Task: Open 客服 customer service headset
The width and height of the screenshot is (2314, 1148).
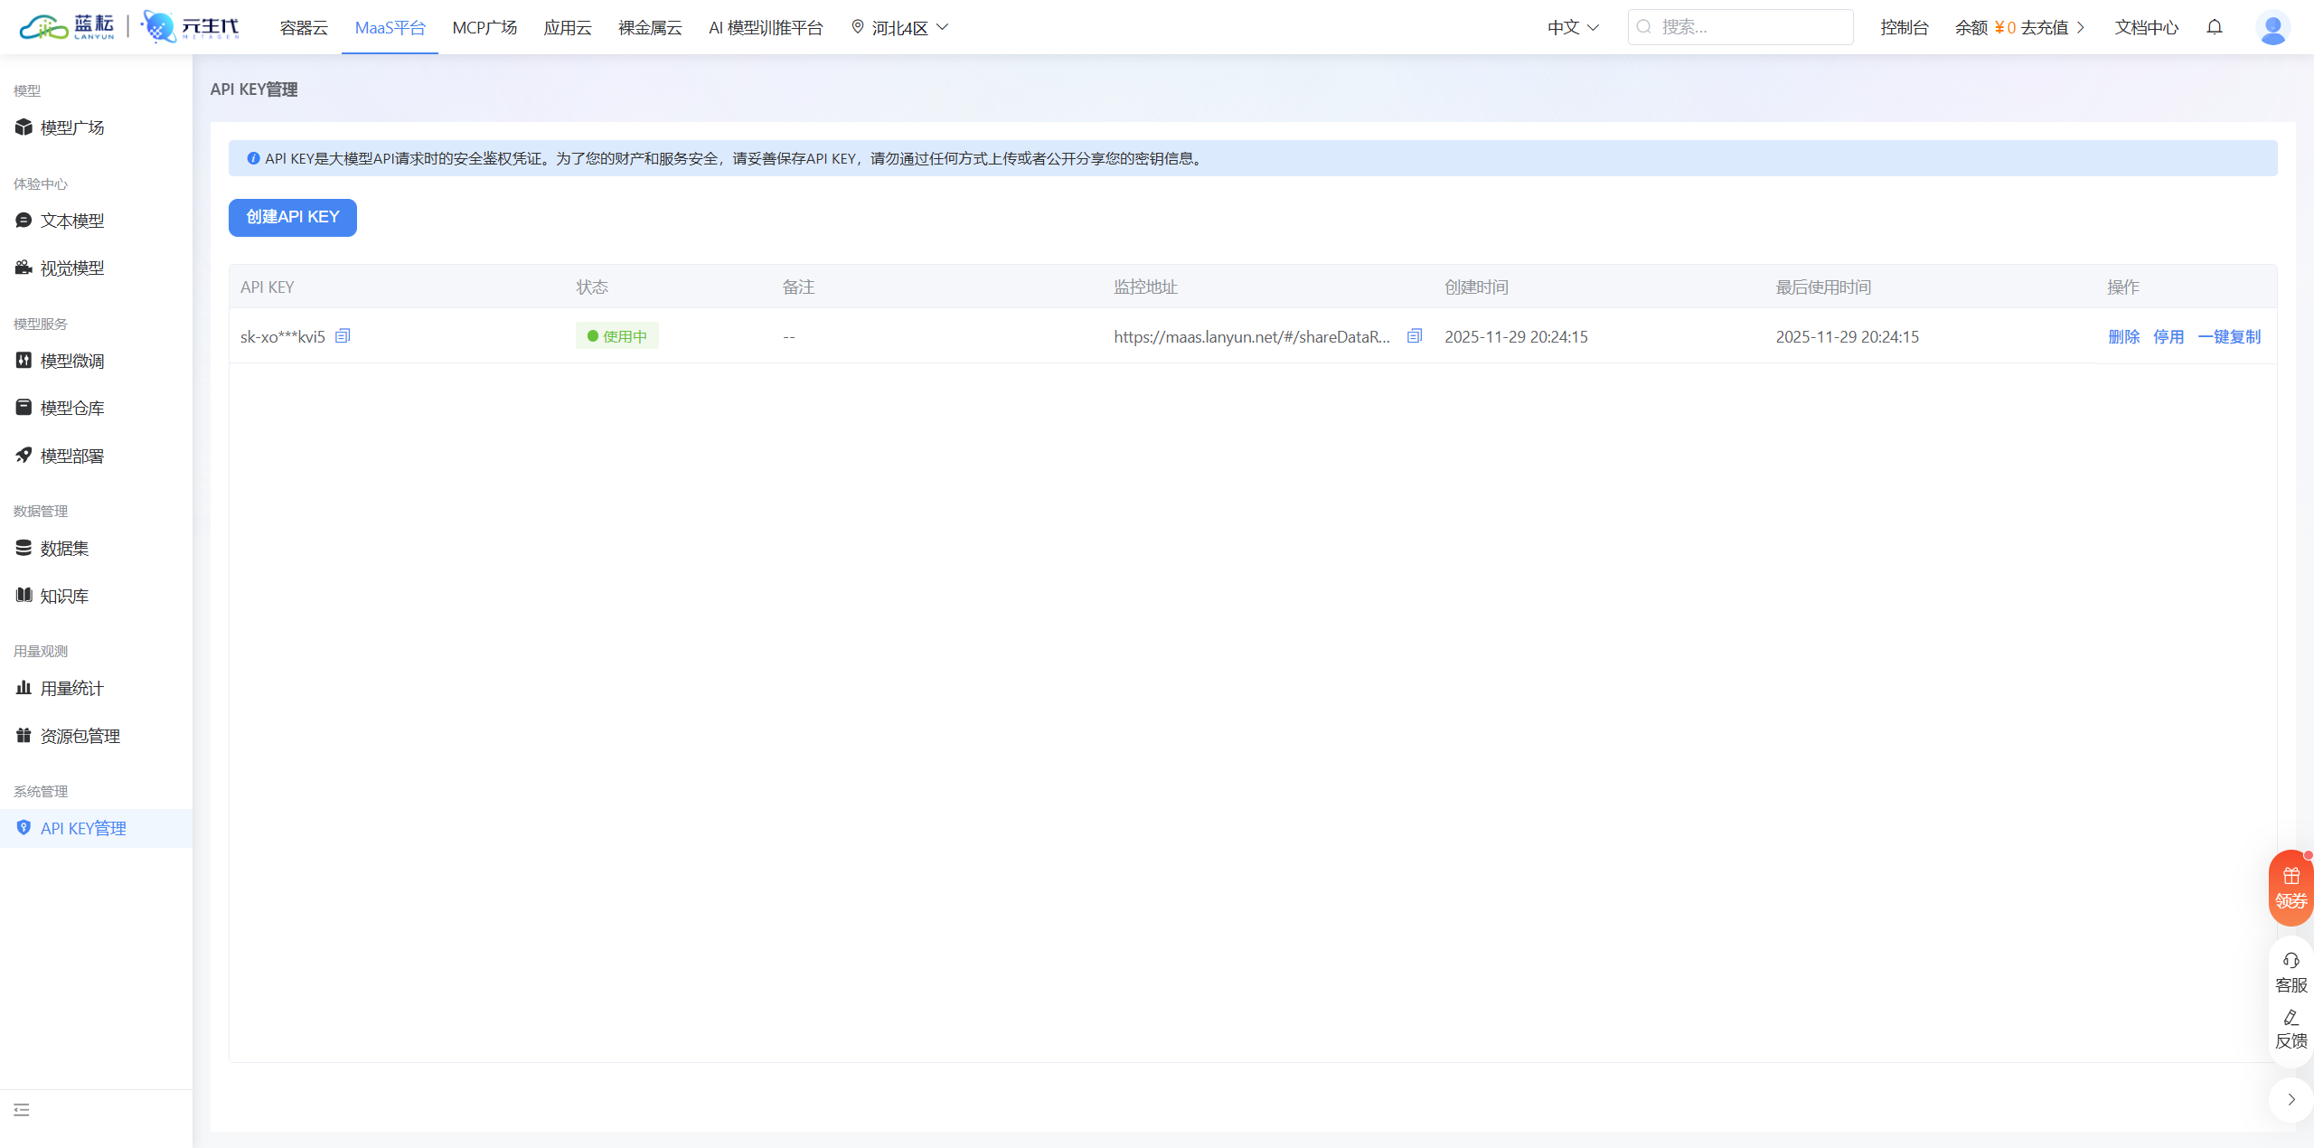Action: [2290, 972]
